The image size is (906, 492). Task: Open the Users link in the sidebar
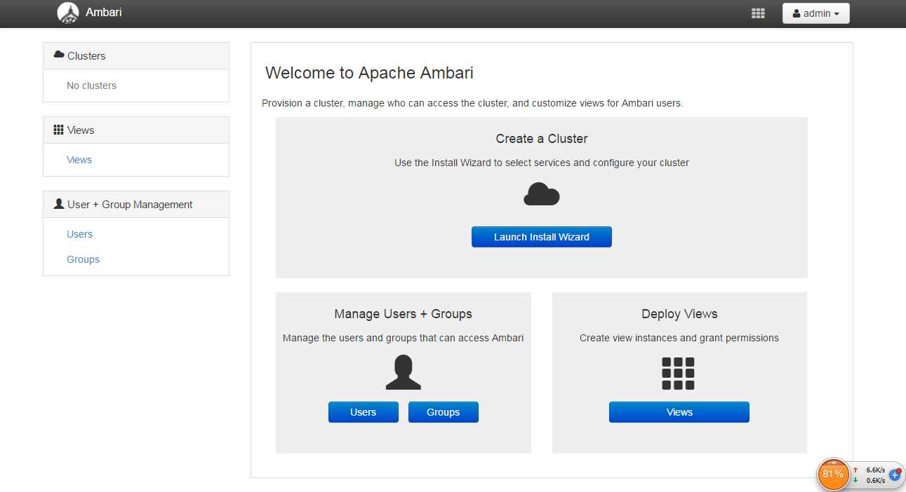pyautogui.click(x=80, y=234)
